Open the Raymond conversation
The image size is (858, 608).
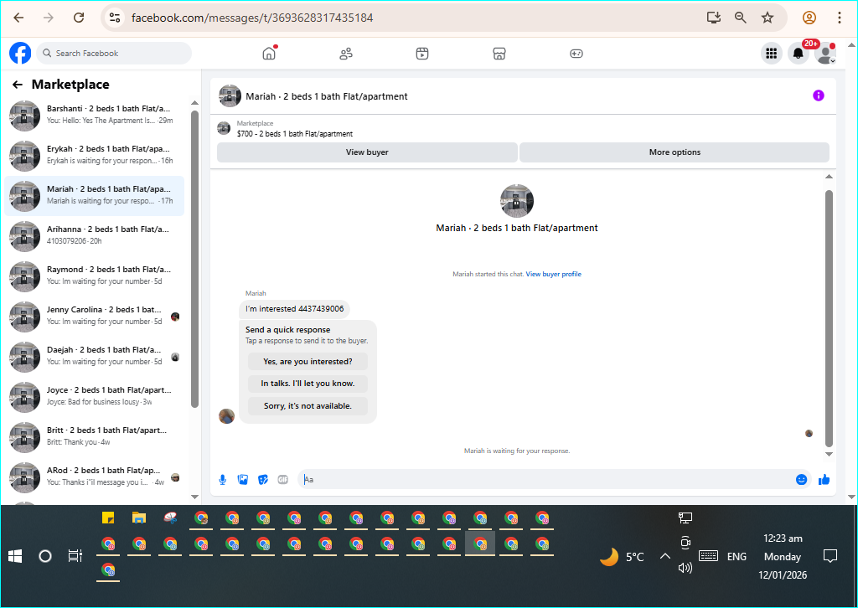[x=94, y=276]
